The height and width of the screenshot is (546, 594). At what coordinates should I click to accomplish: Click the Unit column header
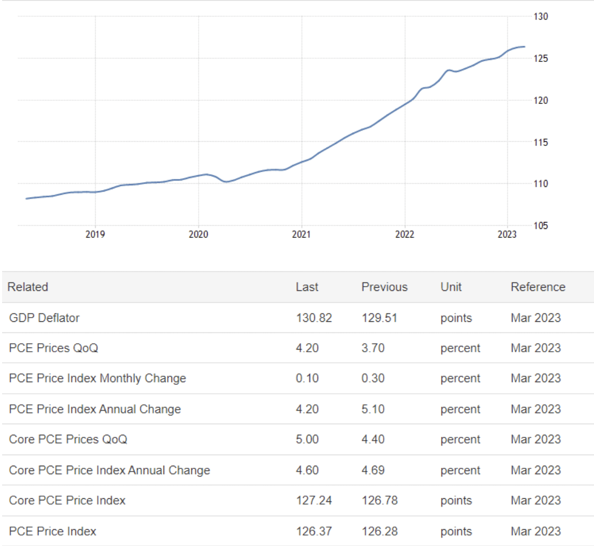tap(451, 287)
